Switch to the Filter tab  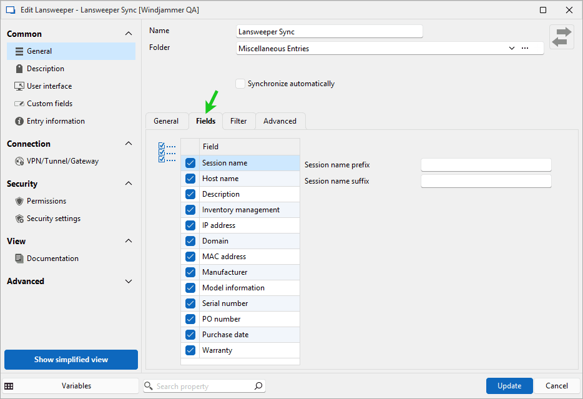(238, 121)
